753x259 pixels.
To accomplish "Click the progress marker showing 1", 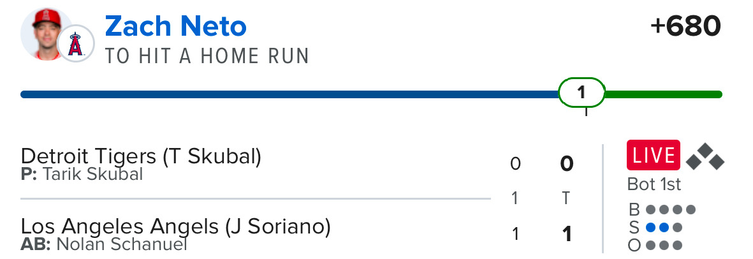I will pyautogui.click(x=581, y=93).
